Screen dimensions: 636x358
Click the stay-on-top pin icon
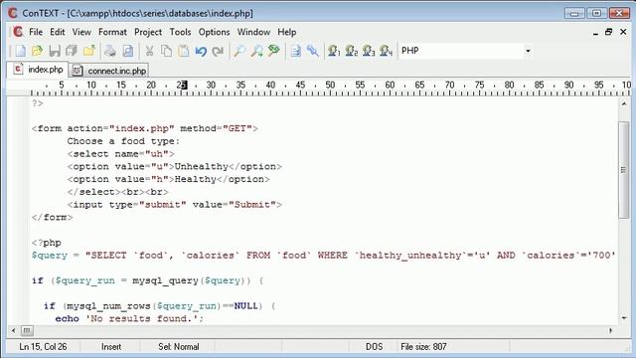(x=313, y=51)
